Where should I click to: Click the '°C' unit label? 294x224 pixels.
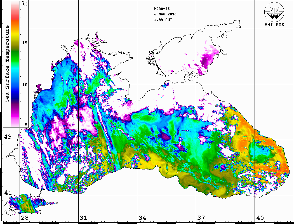click(x=25, y=4)
